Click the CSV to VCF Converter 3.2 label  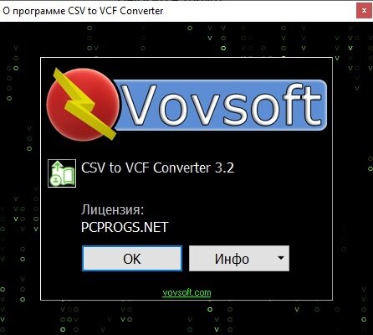coord(157,167)
